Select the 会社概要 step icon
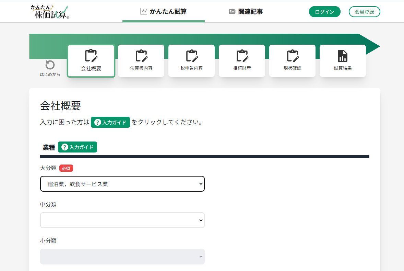 click(91, 56)
